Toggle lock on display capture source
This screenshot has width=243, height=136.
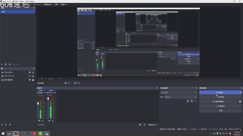click(33, 80)
